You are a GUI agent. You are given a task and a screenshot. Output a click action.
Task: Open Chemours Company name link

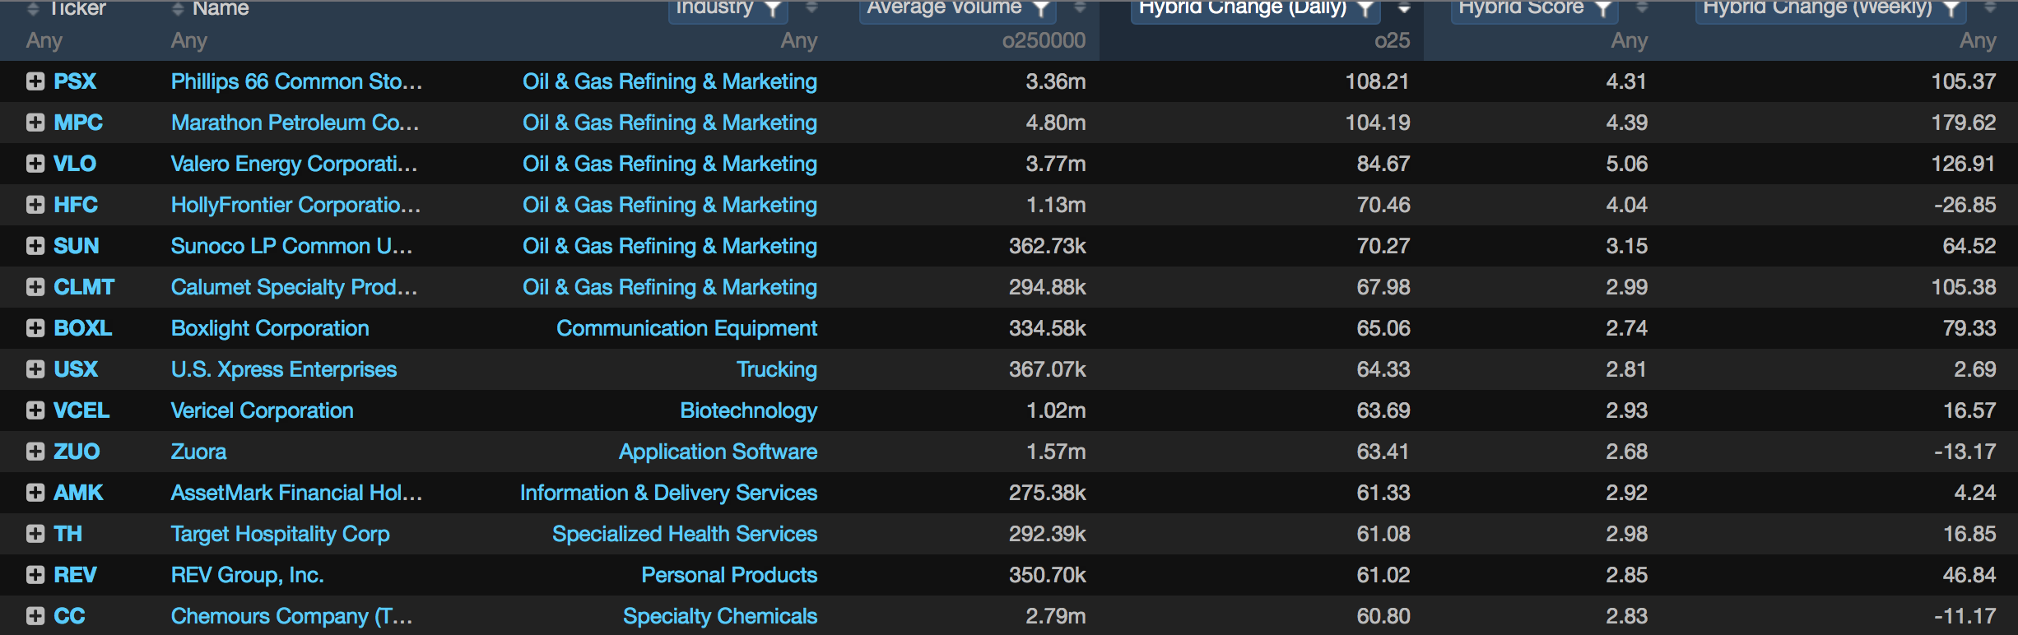point(291,616)
